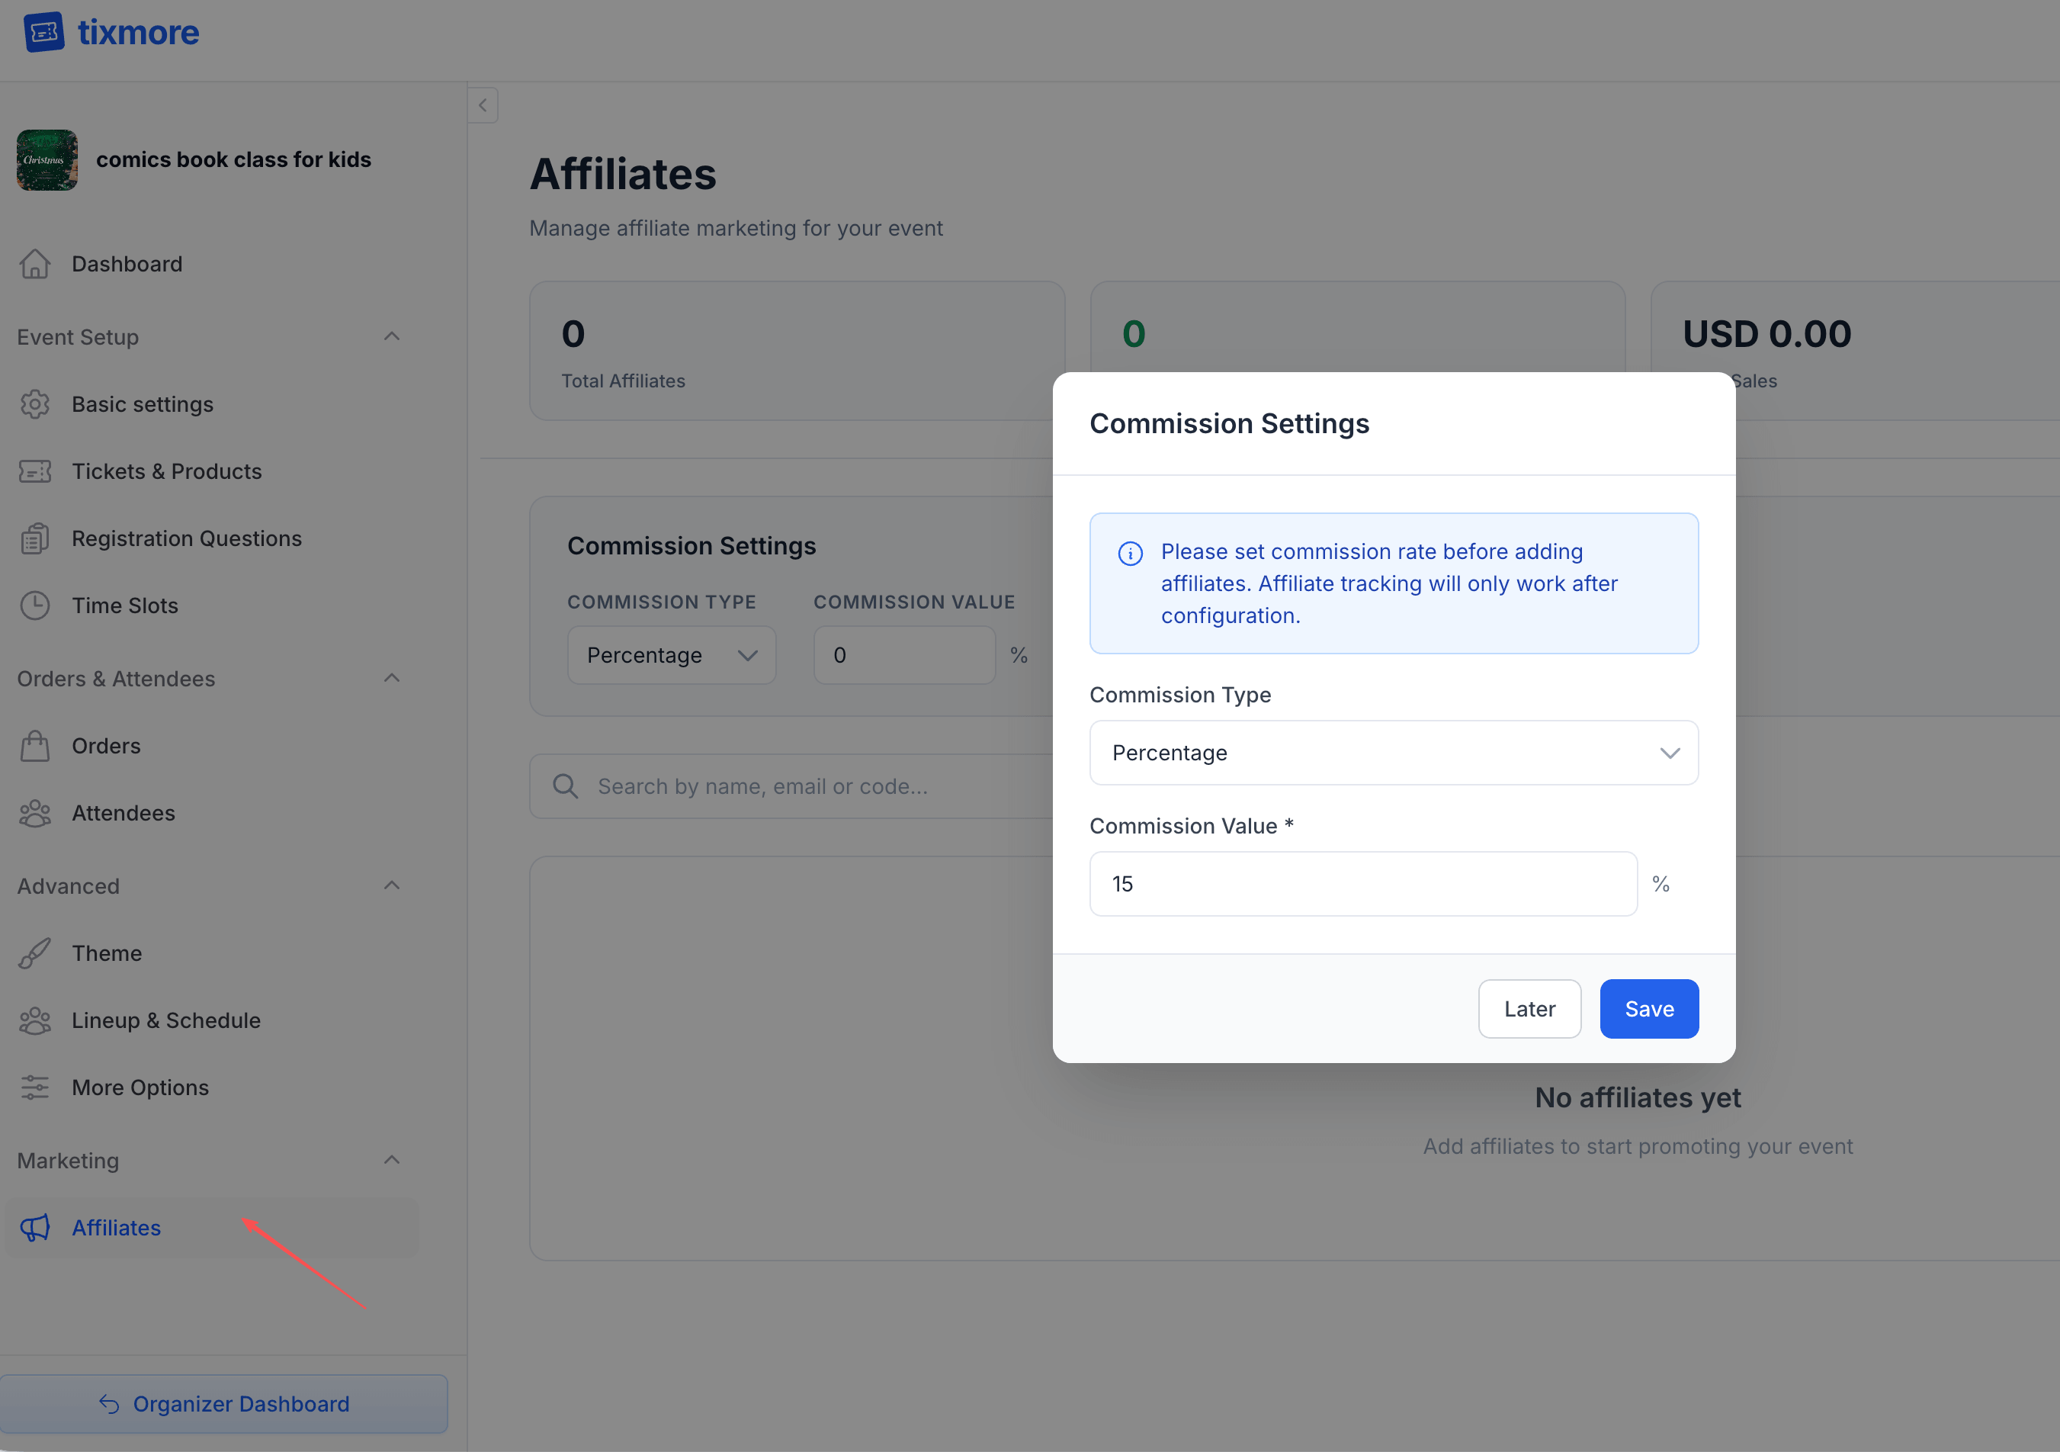The width and height of the screenshot is (2060, 1452).
Task: Click the Time Slots clock icon
Action: coord(35,605)
